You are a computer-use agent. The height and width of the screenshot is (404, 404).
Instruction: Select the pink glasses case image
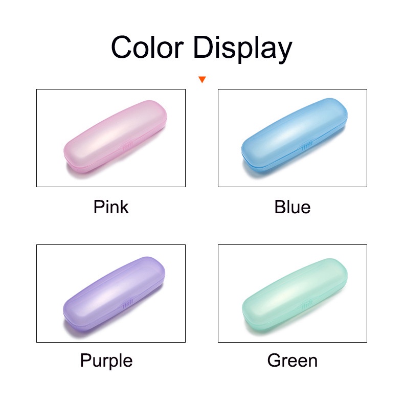[111, 135]
